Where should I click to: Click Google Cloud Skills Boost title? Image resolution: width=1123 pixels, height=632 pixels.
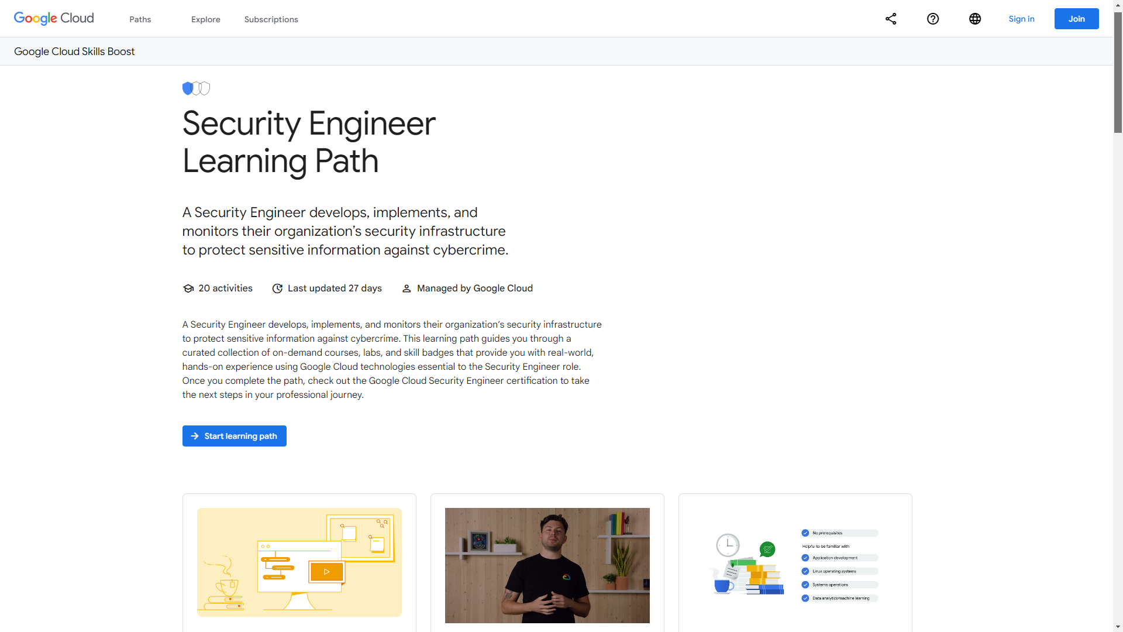point(74,51)
